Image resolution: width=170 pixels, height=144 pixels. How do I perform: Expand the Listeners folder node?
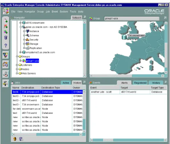pos(17,65)
